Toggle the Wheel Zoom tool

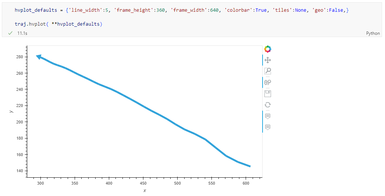click(x=268, y=82)
